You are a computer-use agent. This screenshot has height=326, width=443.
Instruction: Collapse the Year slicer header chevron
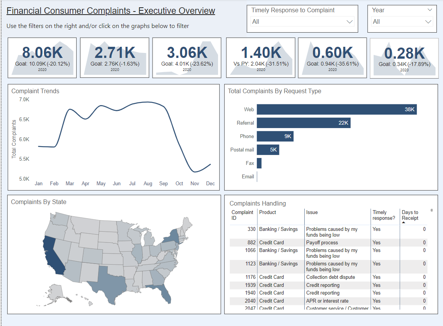pyautogui.click(x=430, y=10)
